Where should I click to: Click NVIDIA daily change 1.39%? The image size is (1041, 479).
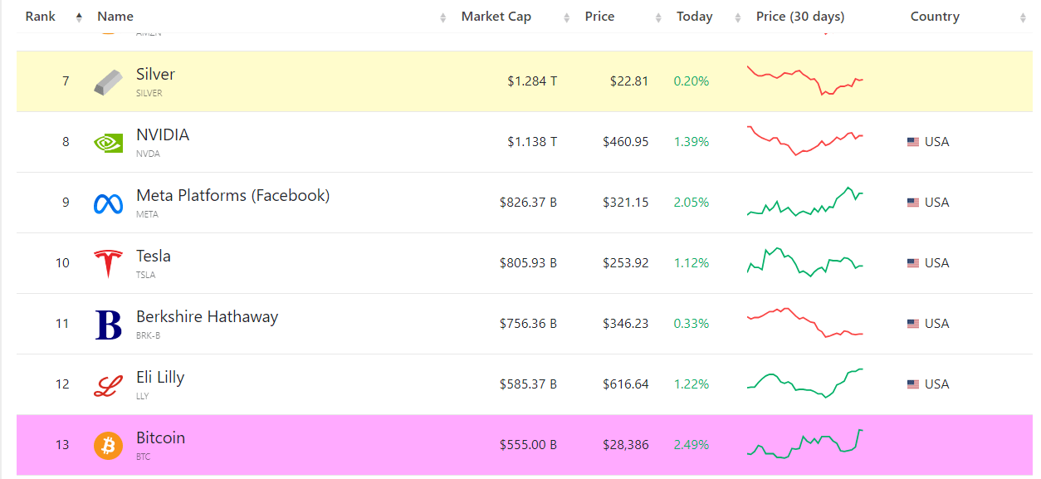point(692,142)
